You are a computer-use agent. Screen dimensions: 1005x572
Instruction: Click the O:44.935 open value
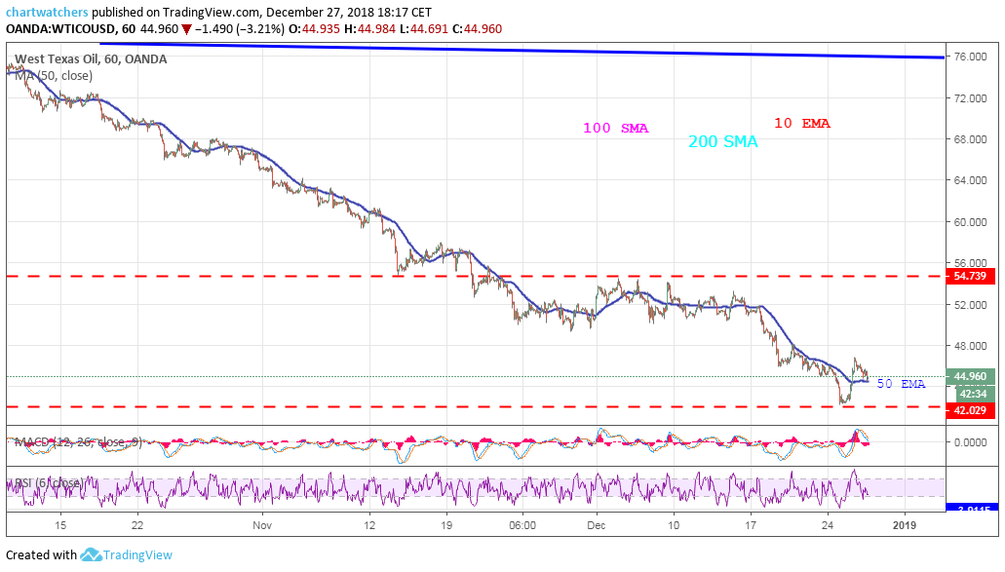(x=314, y=29)
